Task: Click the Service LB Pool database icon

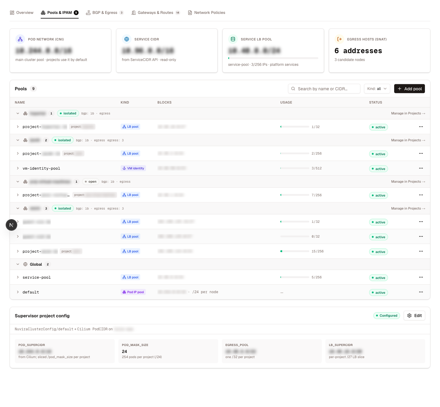Action: pyautogui.click(x=233, y=39)
